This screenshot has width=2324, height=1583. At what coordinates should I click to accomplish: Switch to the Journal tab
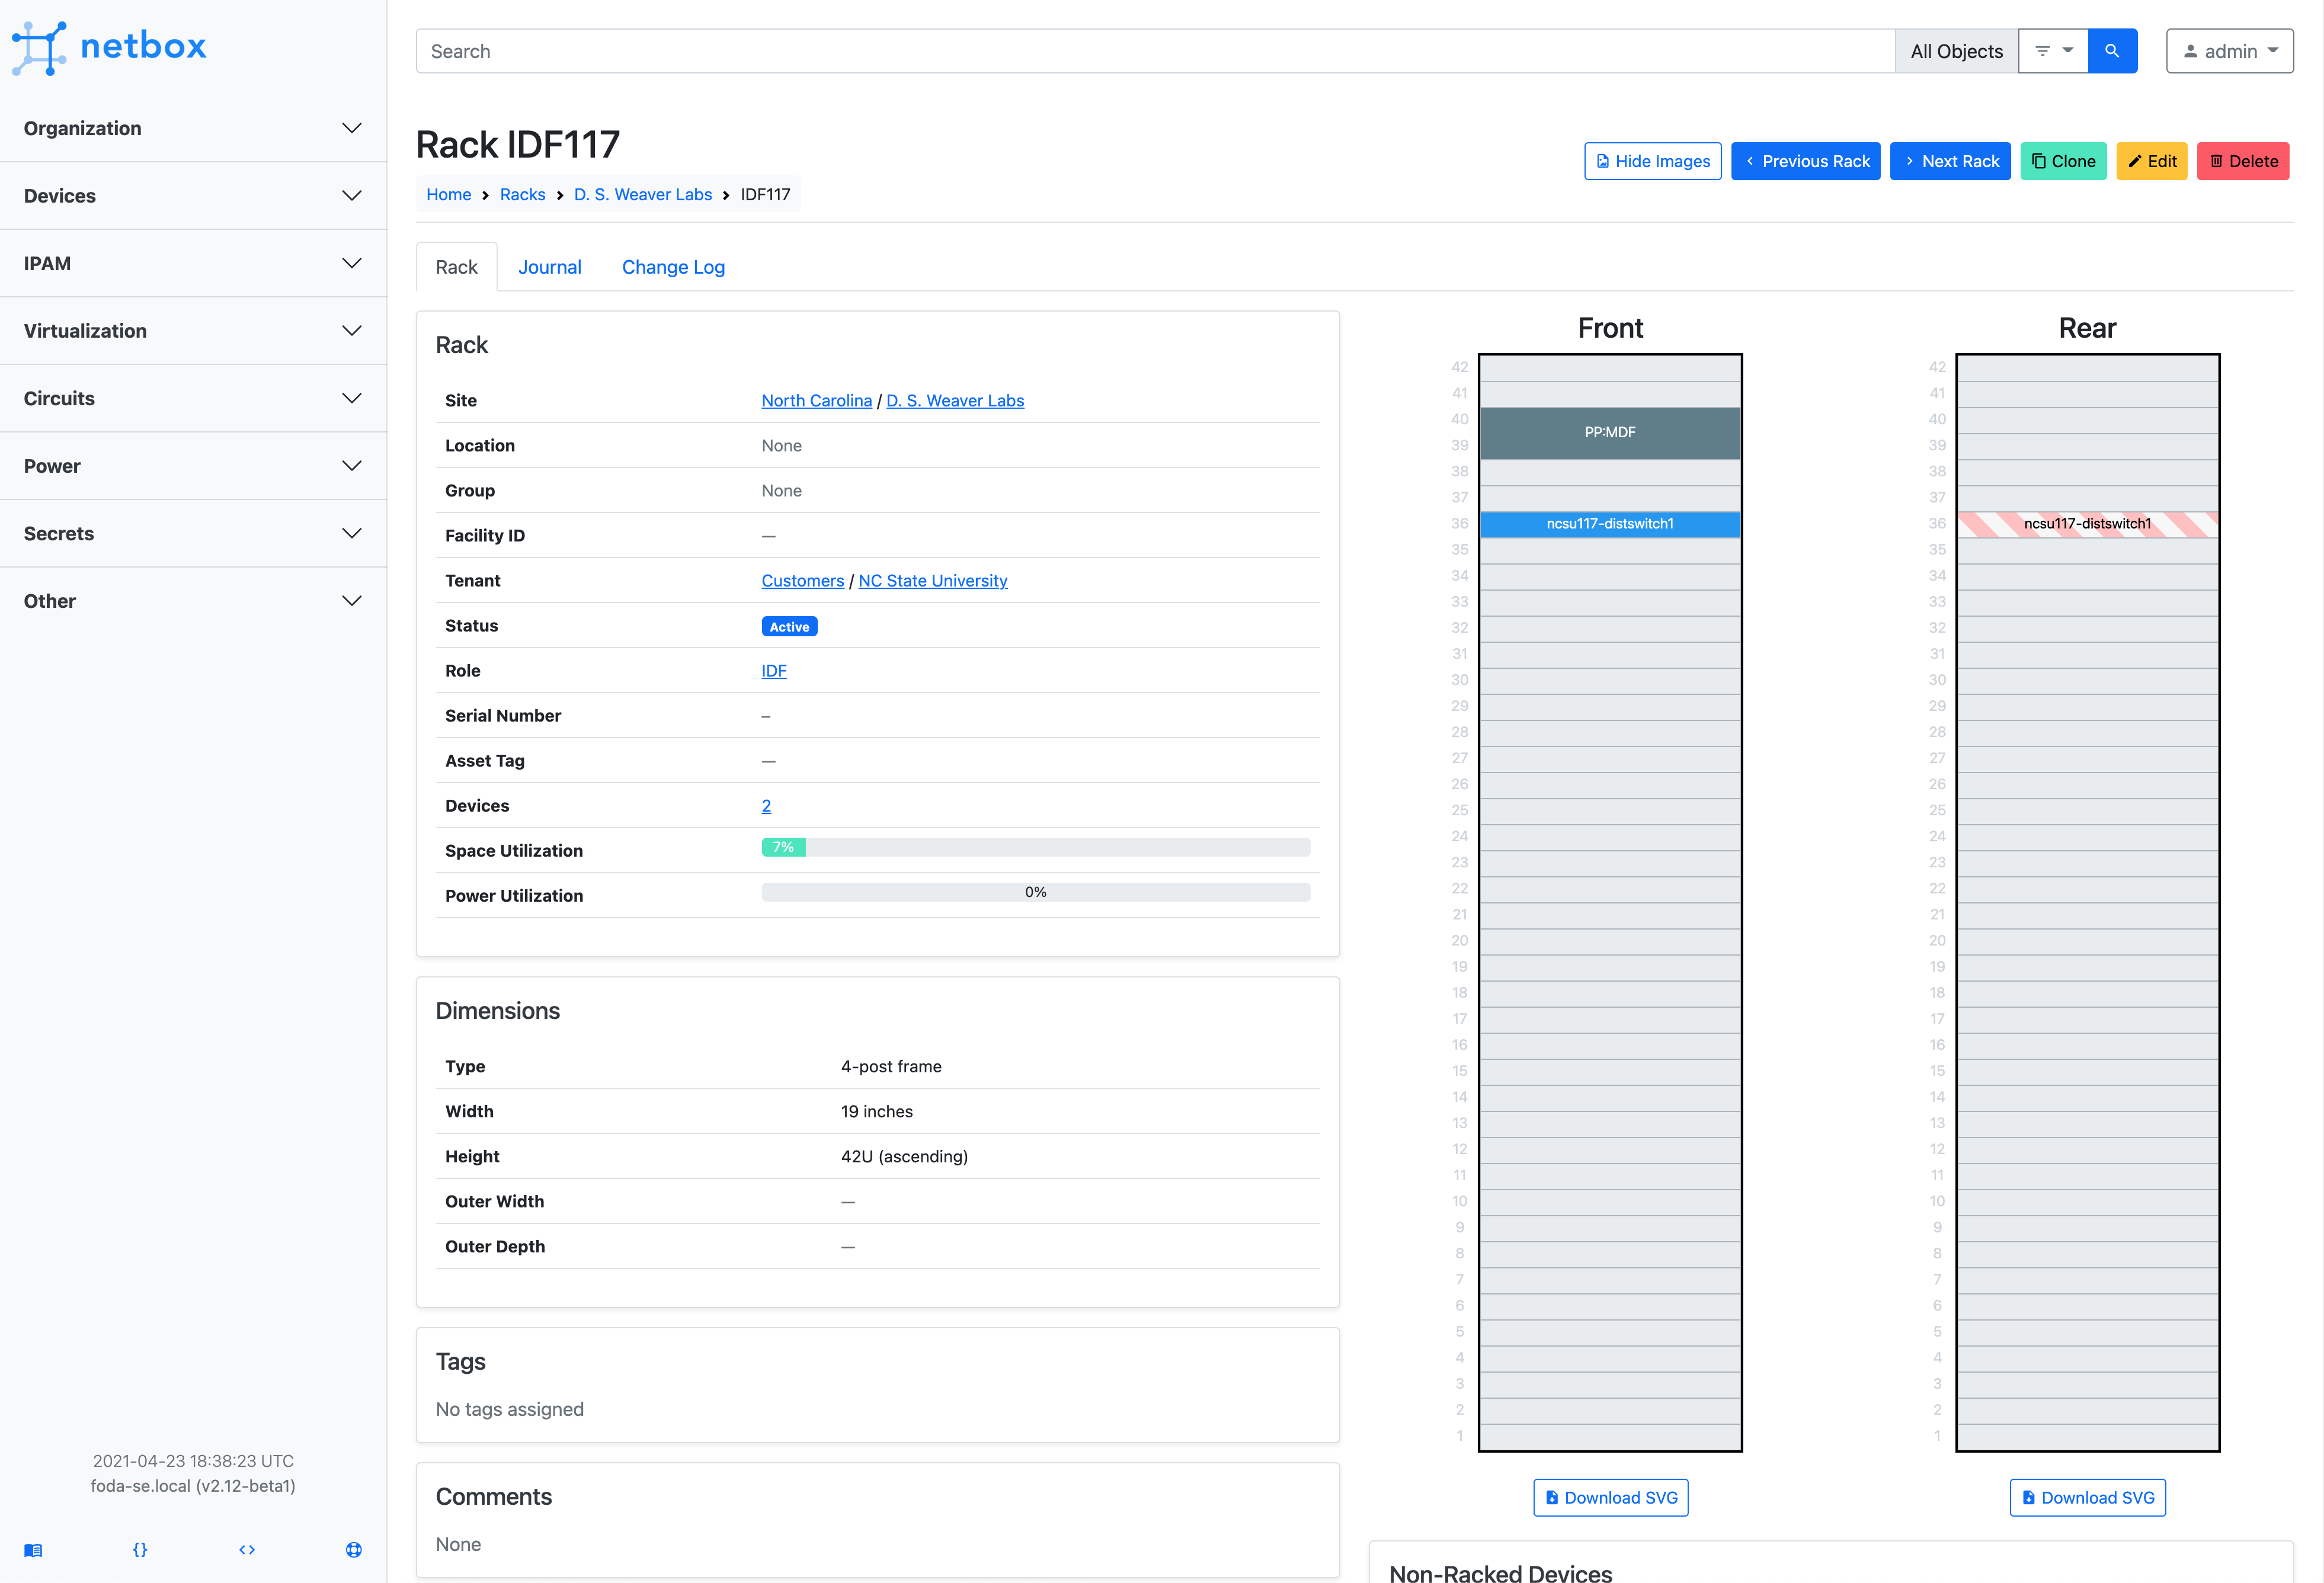click(550, 266)
